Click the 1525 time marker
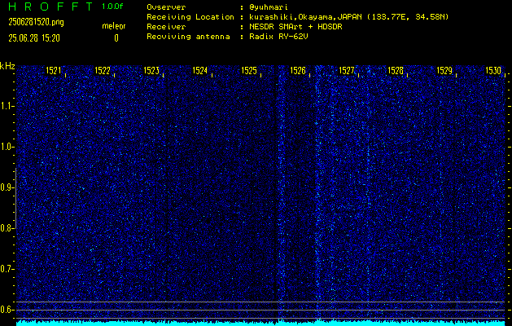Screen dimensions: 512x326 coord(249,70)
